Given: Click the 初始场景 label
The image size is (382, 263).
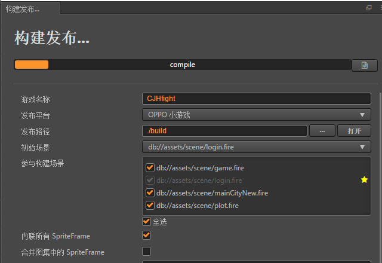Looking at the screenshot, I should tap(35, 148).
